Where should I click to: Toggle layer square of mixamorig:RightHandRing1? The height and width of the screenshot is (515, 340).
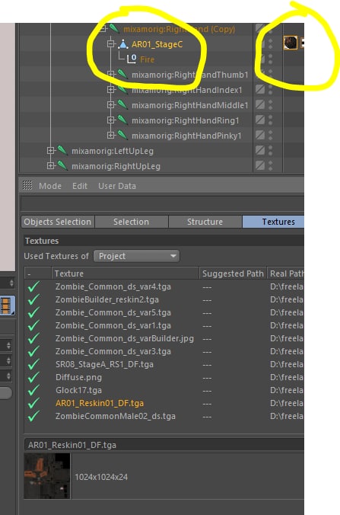click(260, 120)
